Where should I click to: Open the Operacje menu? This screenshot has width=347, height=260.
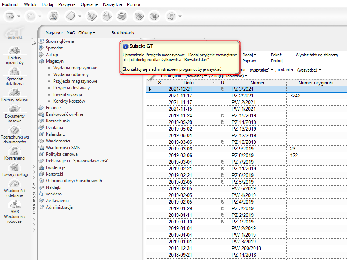pyautogui.click(x=89, y=4)
